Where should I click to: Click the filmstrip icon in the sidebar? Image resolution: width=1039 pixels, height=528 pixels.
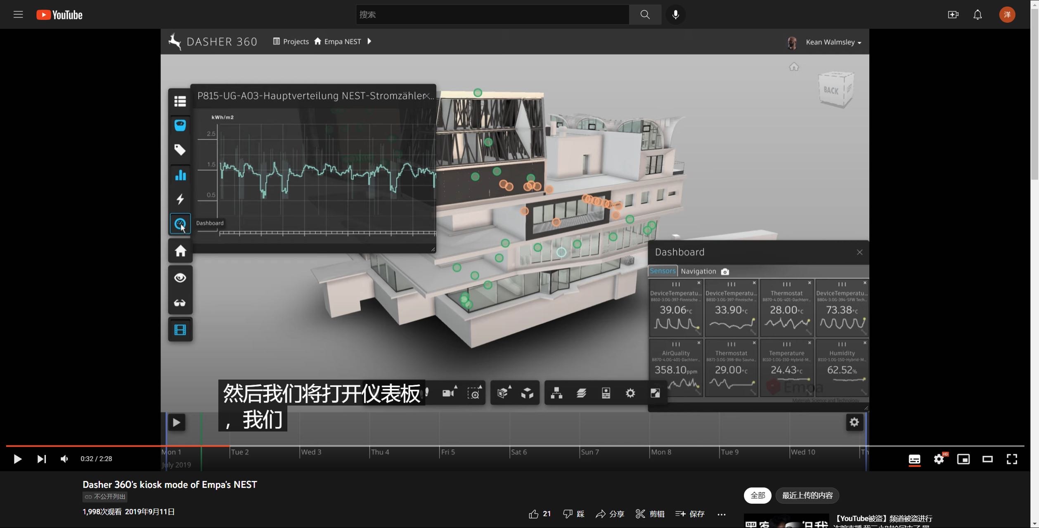(x=180, y=330)
